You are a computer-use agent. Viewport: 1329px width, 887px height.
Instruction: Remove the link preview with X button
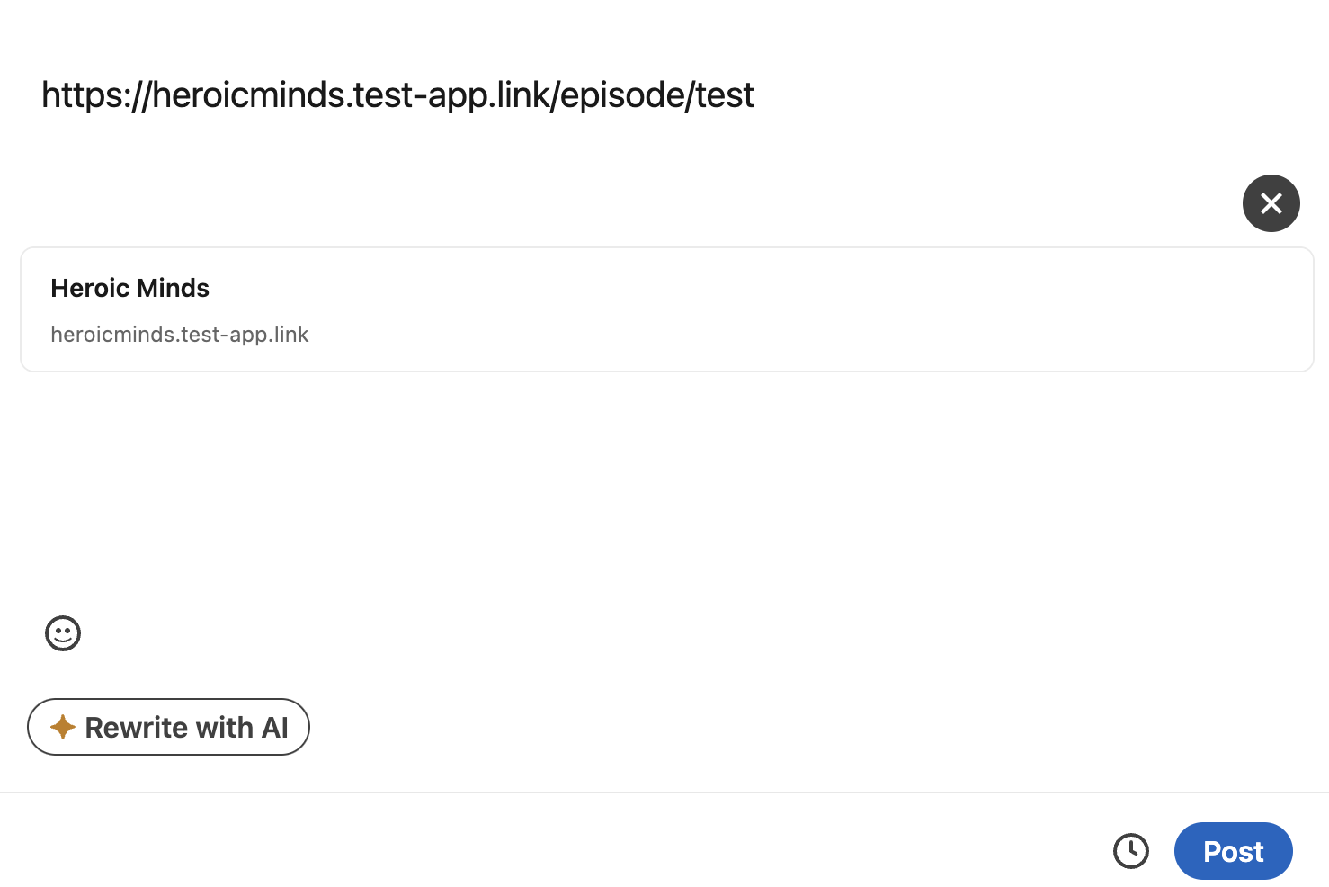coord(1271,203)
